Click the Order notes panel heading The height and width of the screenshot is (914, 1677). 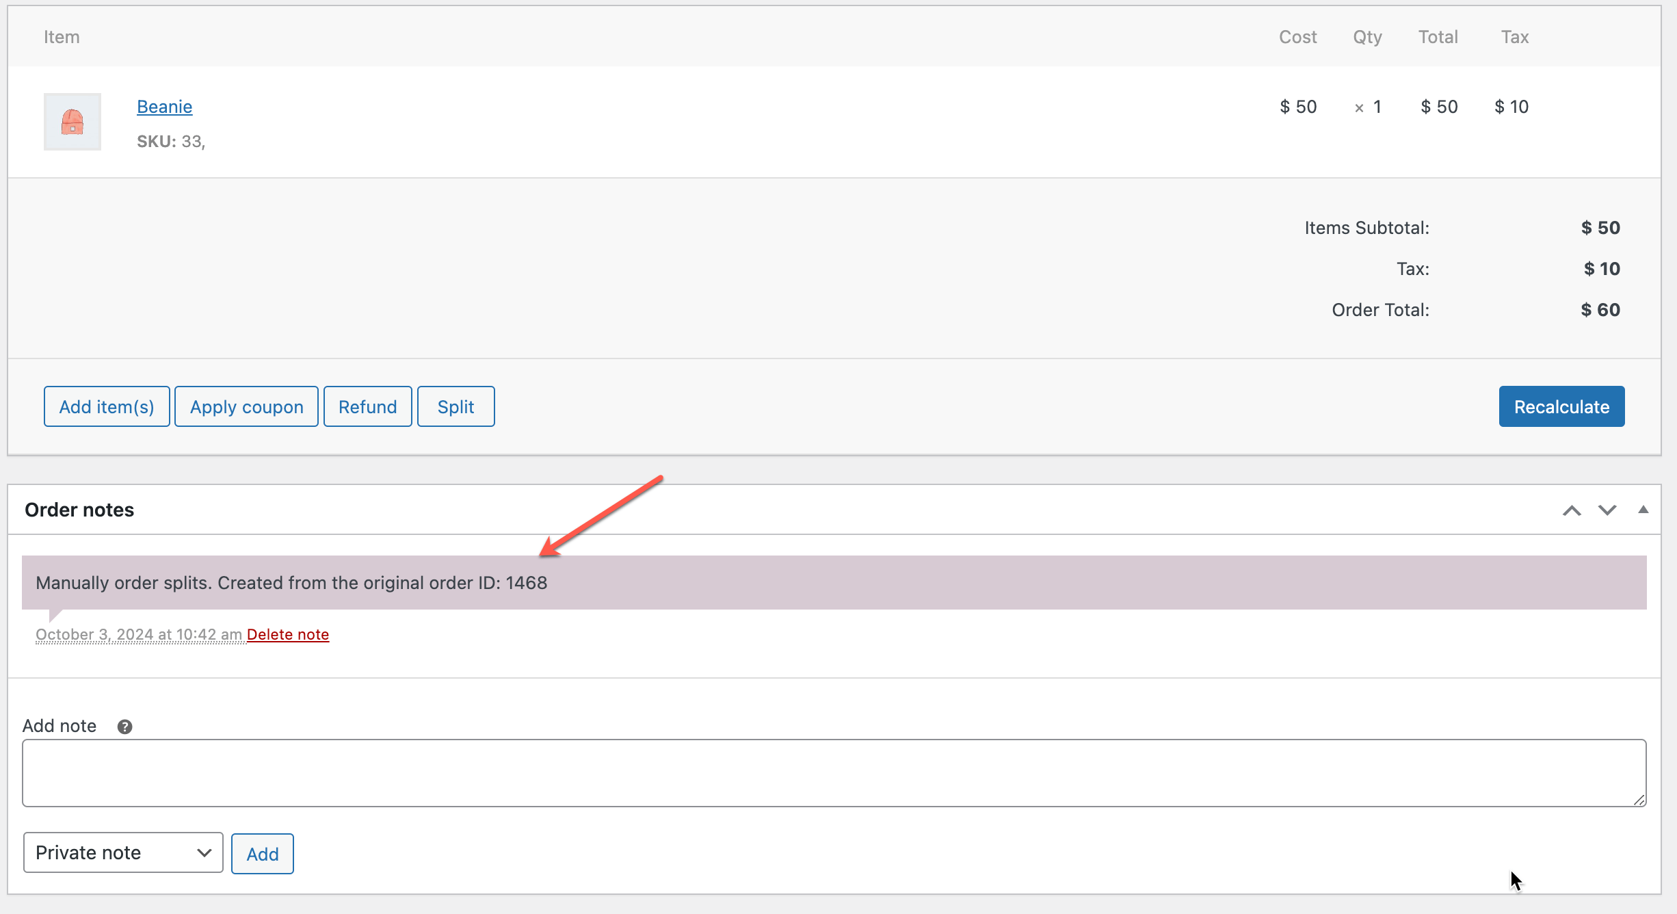pyautogui.click(x=79, y=510)
